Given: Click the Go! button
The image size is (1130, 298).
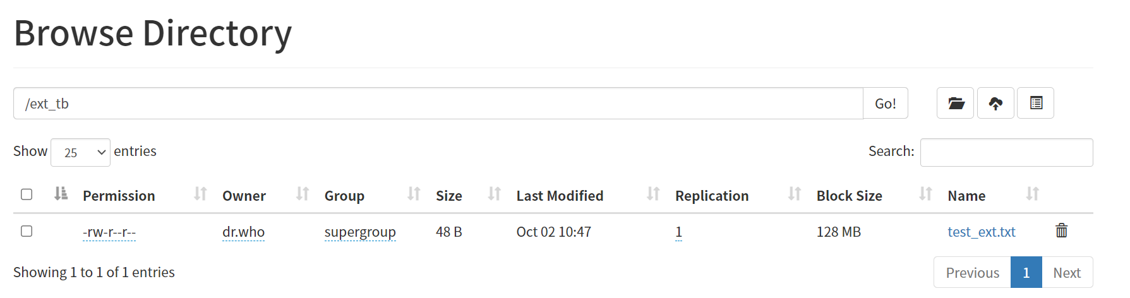Looking at the screenshot, I should [x=886, y=103].
